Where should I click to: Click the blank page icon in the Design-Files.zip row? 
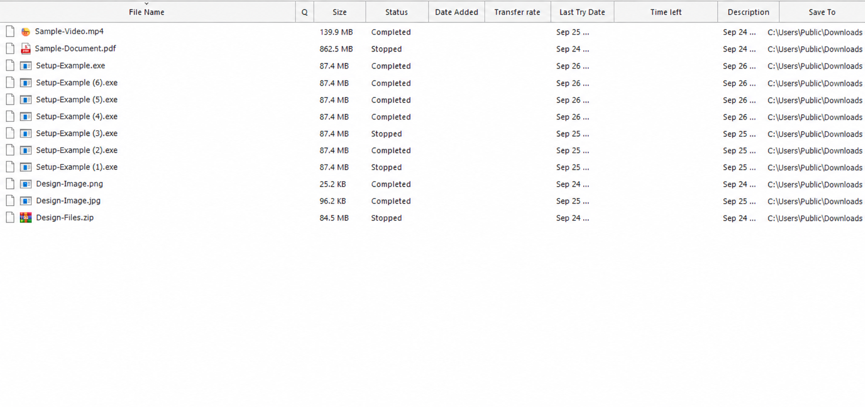click(x=10, y=217)
